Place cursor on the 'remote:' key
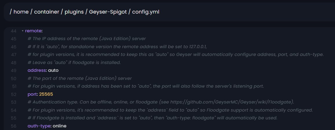The height and width of the screenshot is (130, 335). [34, 31]
